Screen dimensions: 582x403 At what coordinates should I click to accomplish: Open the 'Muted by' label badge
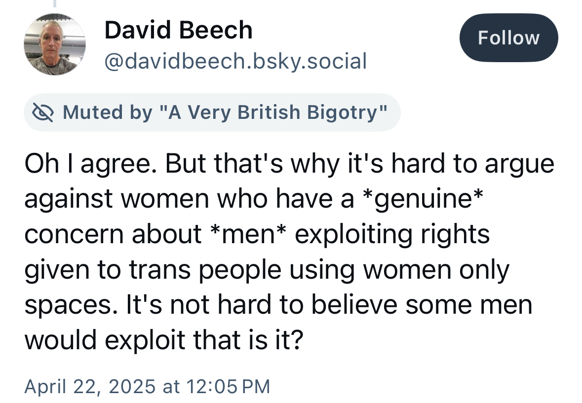click(212, 112)
